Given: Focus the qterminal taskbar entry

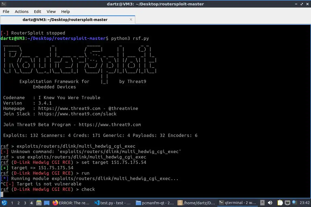Looking at the screenshot, I should pyautogui.click(x=238, y=203).
